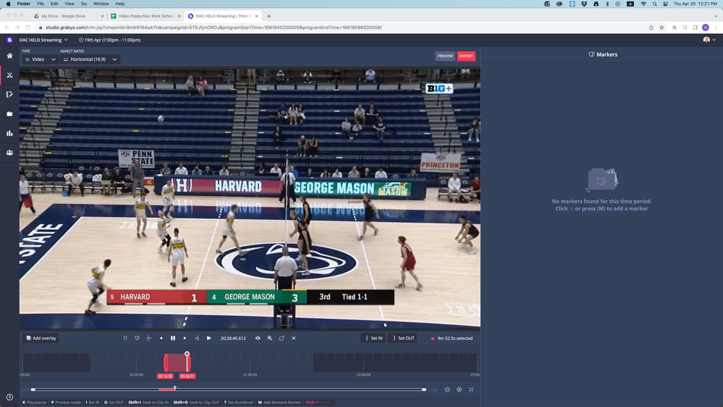Screen dimensions: 723x407
Task: Click the 20:26:31 clip OUT handle label
Action: (x=187, y=376)
